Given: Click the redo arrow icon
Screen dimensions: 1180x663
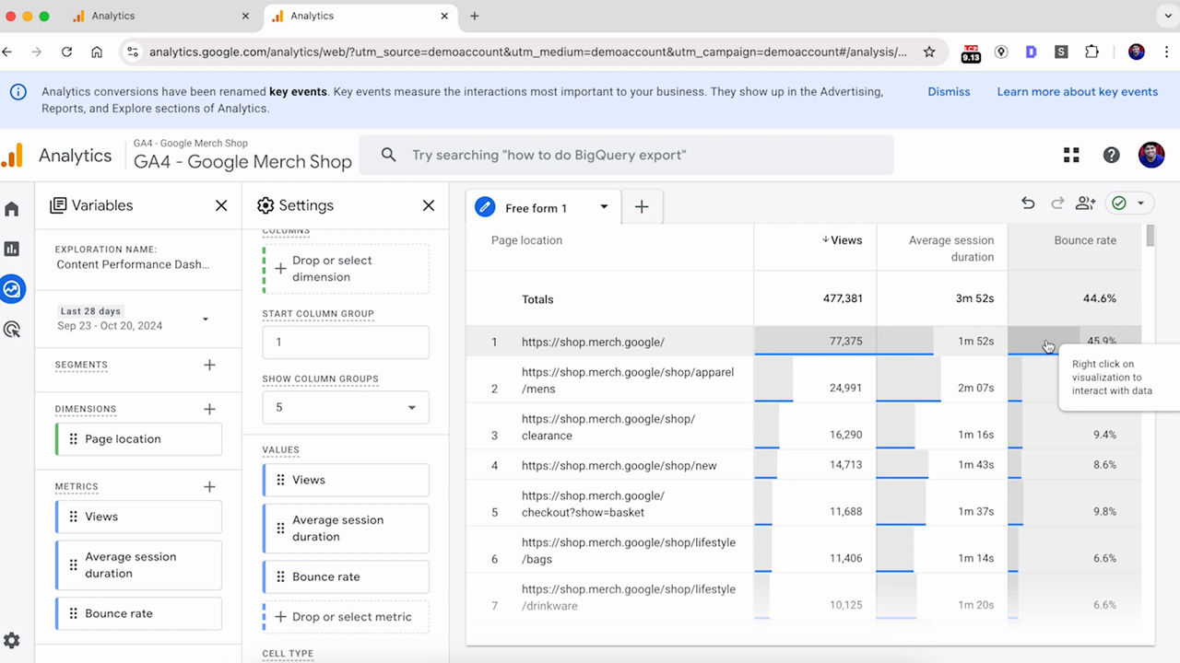Looking at the screenshot, I should coord(1057,204).
